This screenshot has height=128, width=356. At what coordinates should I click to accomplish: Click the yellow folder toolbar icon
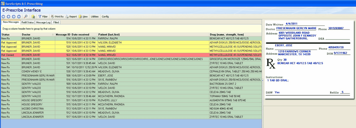coord(33,17)
